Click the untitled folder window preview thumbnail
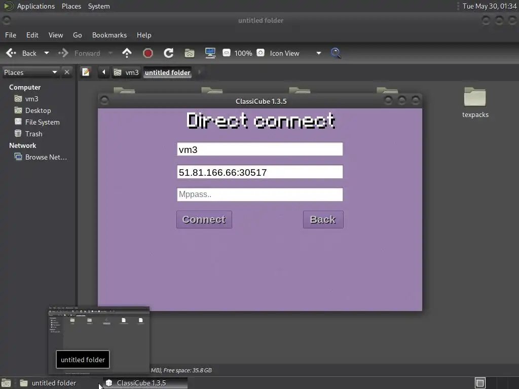This screenshot has width=519, height=389. pos(99,340)
